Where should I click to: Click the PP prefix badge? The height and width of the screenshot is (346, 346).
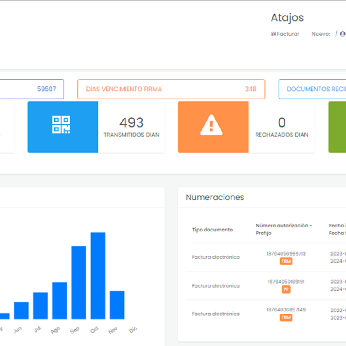click(286, 289)
